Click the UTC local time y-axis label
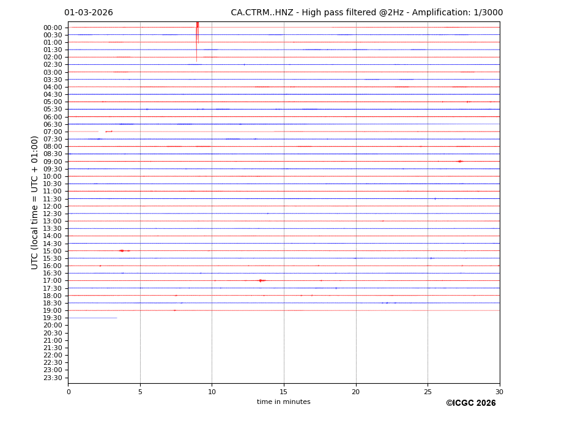 [35, 202]
